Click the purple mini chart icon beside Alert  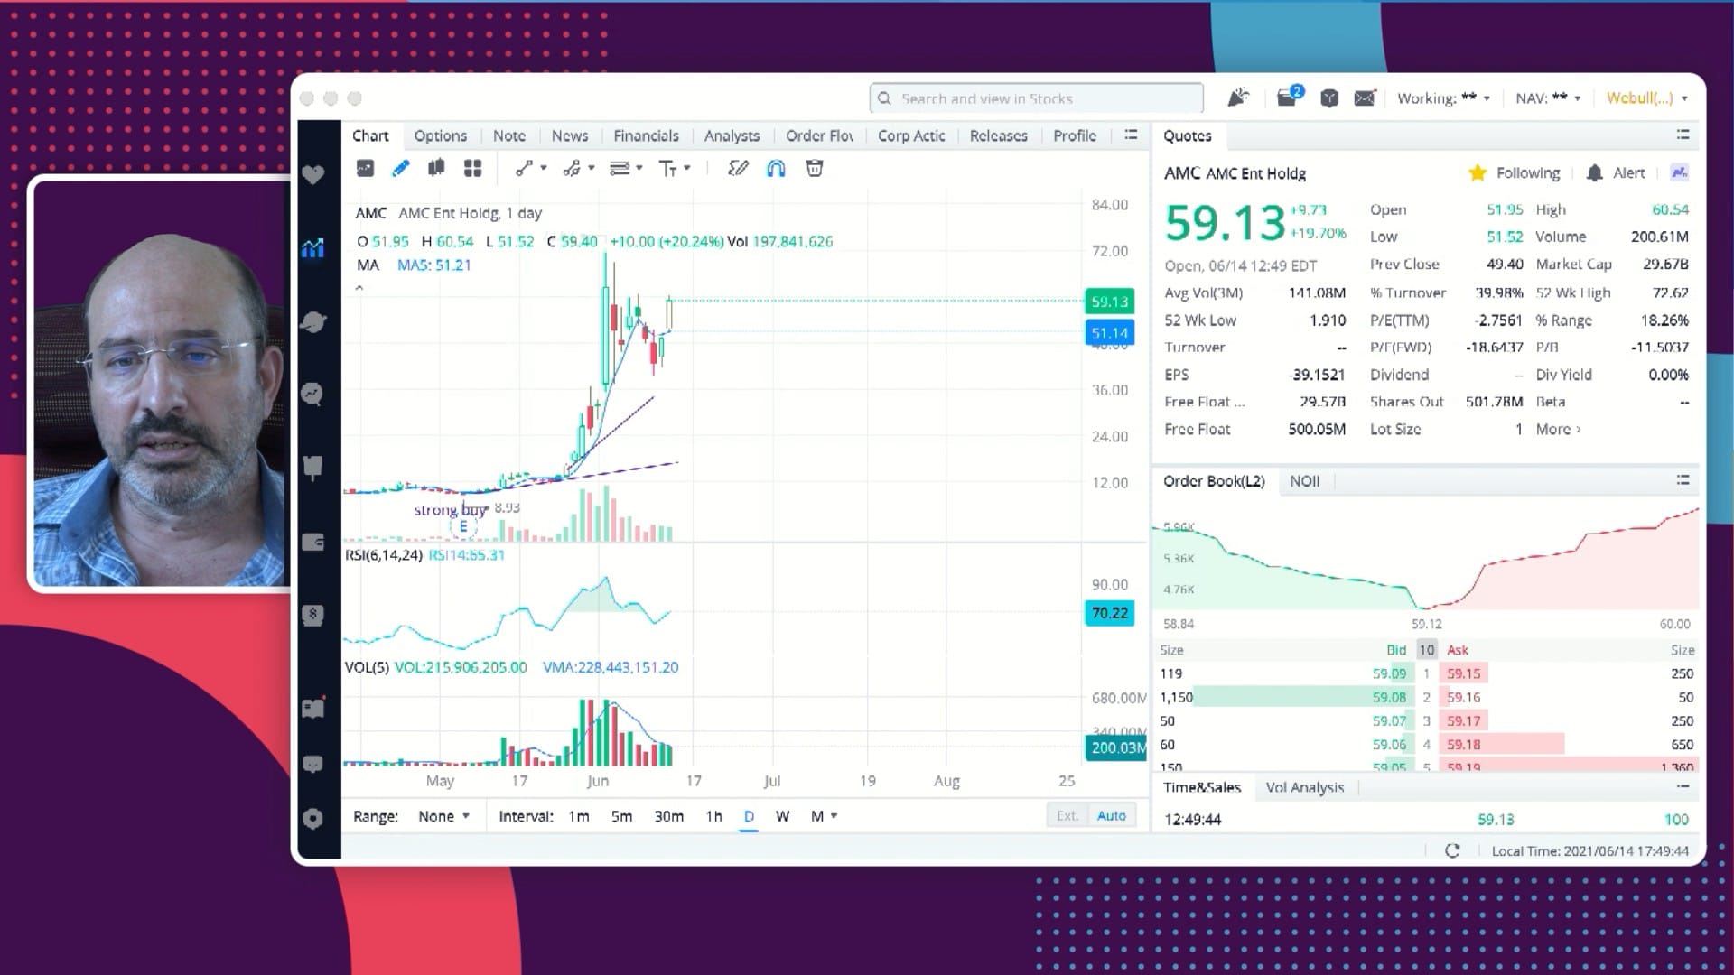click(1680, 172)
